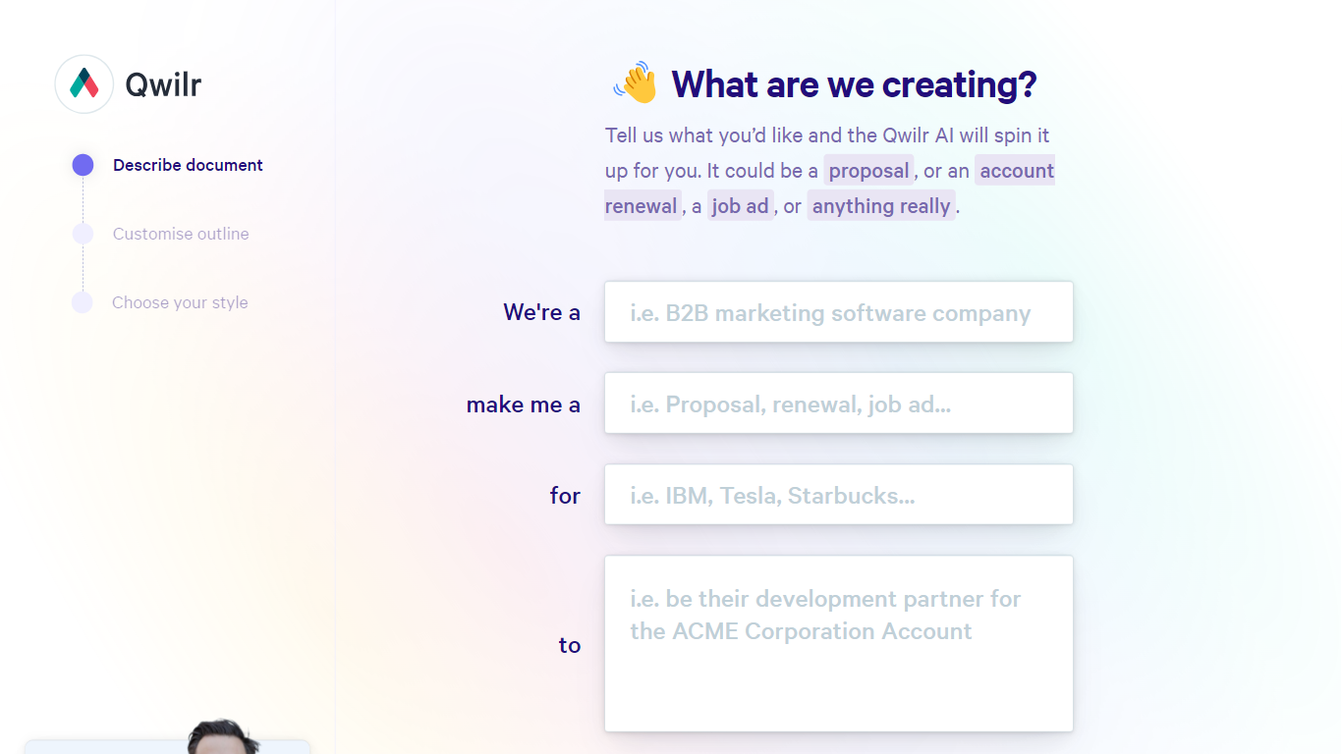1342x754 pixels.
Task: Click the waving hand emoji icon
Action: pyautogui.click(x=636, y=84)
